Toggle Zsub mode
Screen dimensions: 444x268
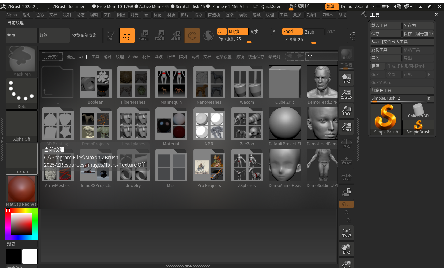tap(314, 32)
